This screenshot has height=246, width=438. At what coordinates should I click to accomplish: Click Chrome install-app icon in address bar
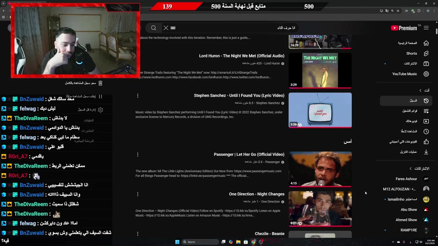(381, 11)
